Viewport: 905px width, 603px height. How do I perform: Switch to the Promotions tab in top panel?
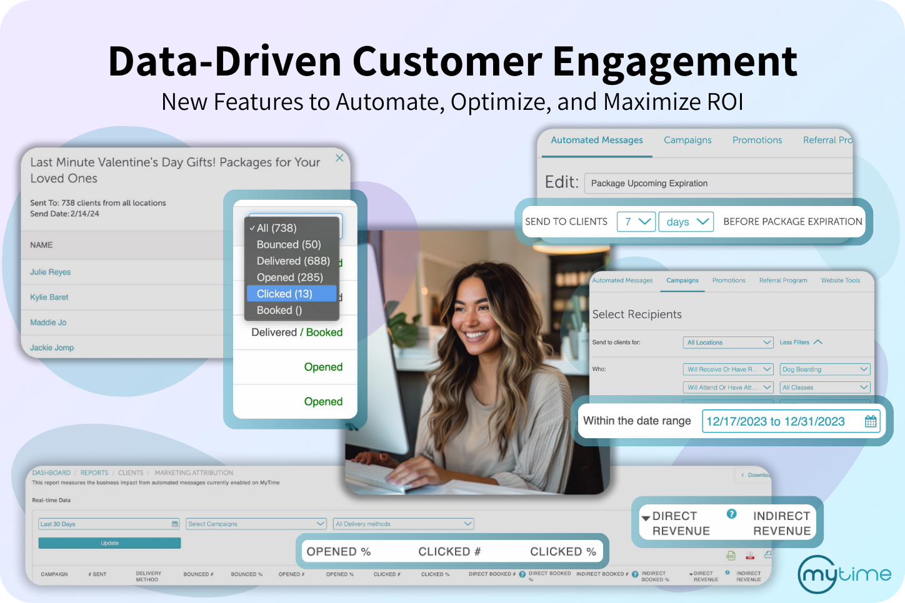tap(757, 140)
